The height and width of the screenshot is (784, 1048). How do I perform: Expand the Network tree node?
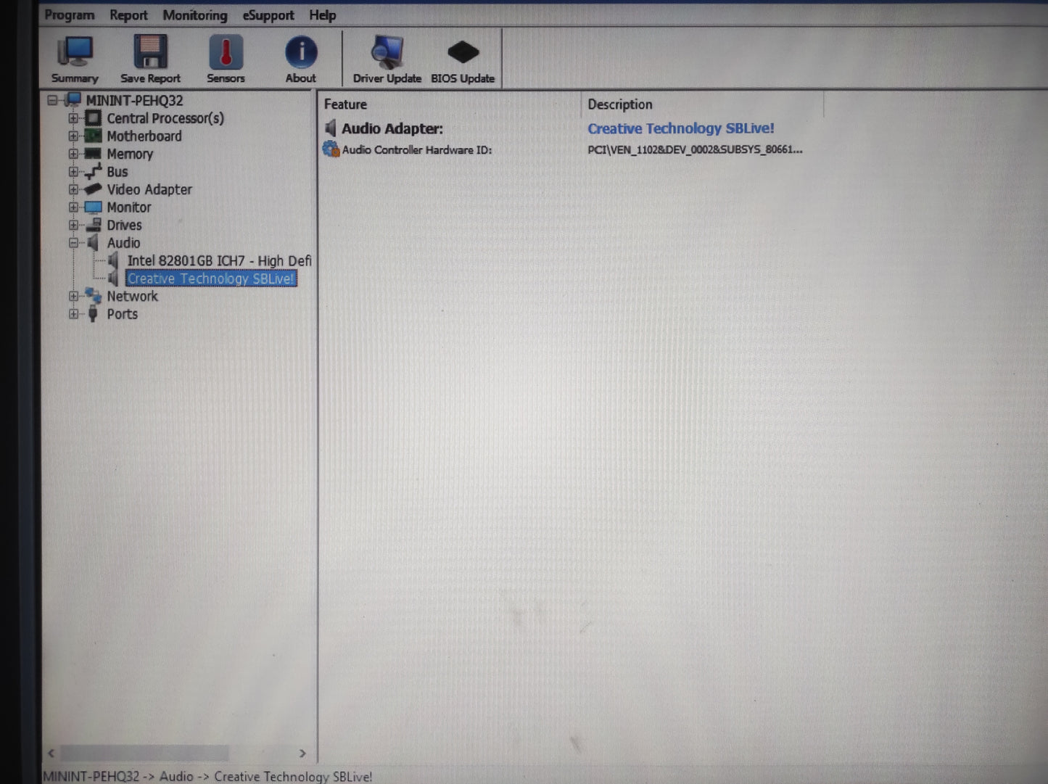coord(73,296)
